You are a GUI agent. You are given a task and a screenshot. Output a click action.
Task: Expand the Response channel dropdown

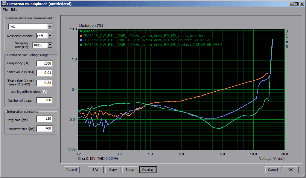coord(50,36)
